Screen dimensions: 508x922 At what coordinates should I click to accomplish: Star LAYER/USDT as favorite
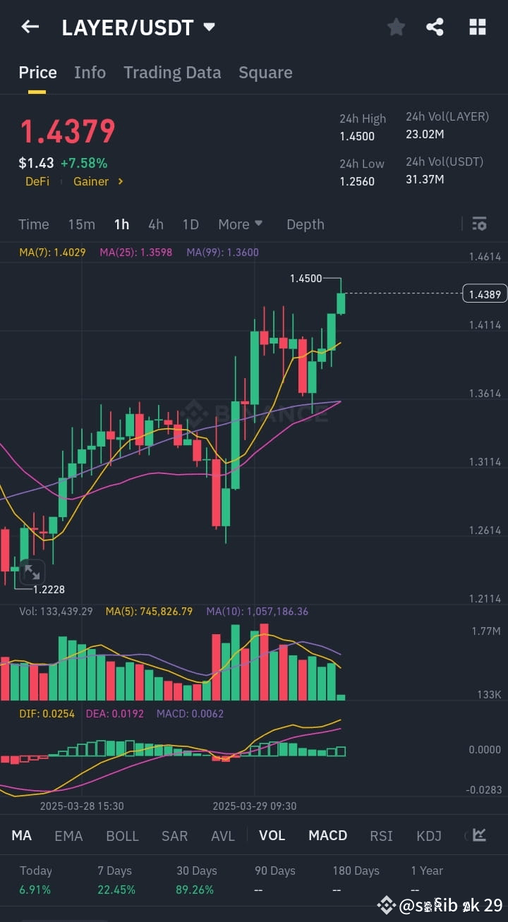pos(396,27)
